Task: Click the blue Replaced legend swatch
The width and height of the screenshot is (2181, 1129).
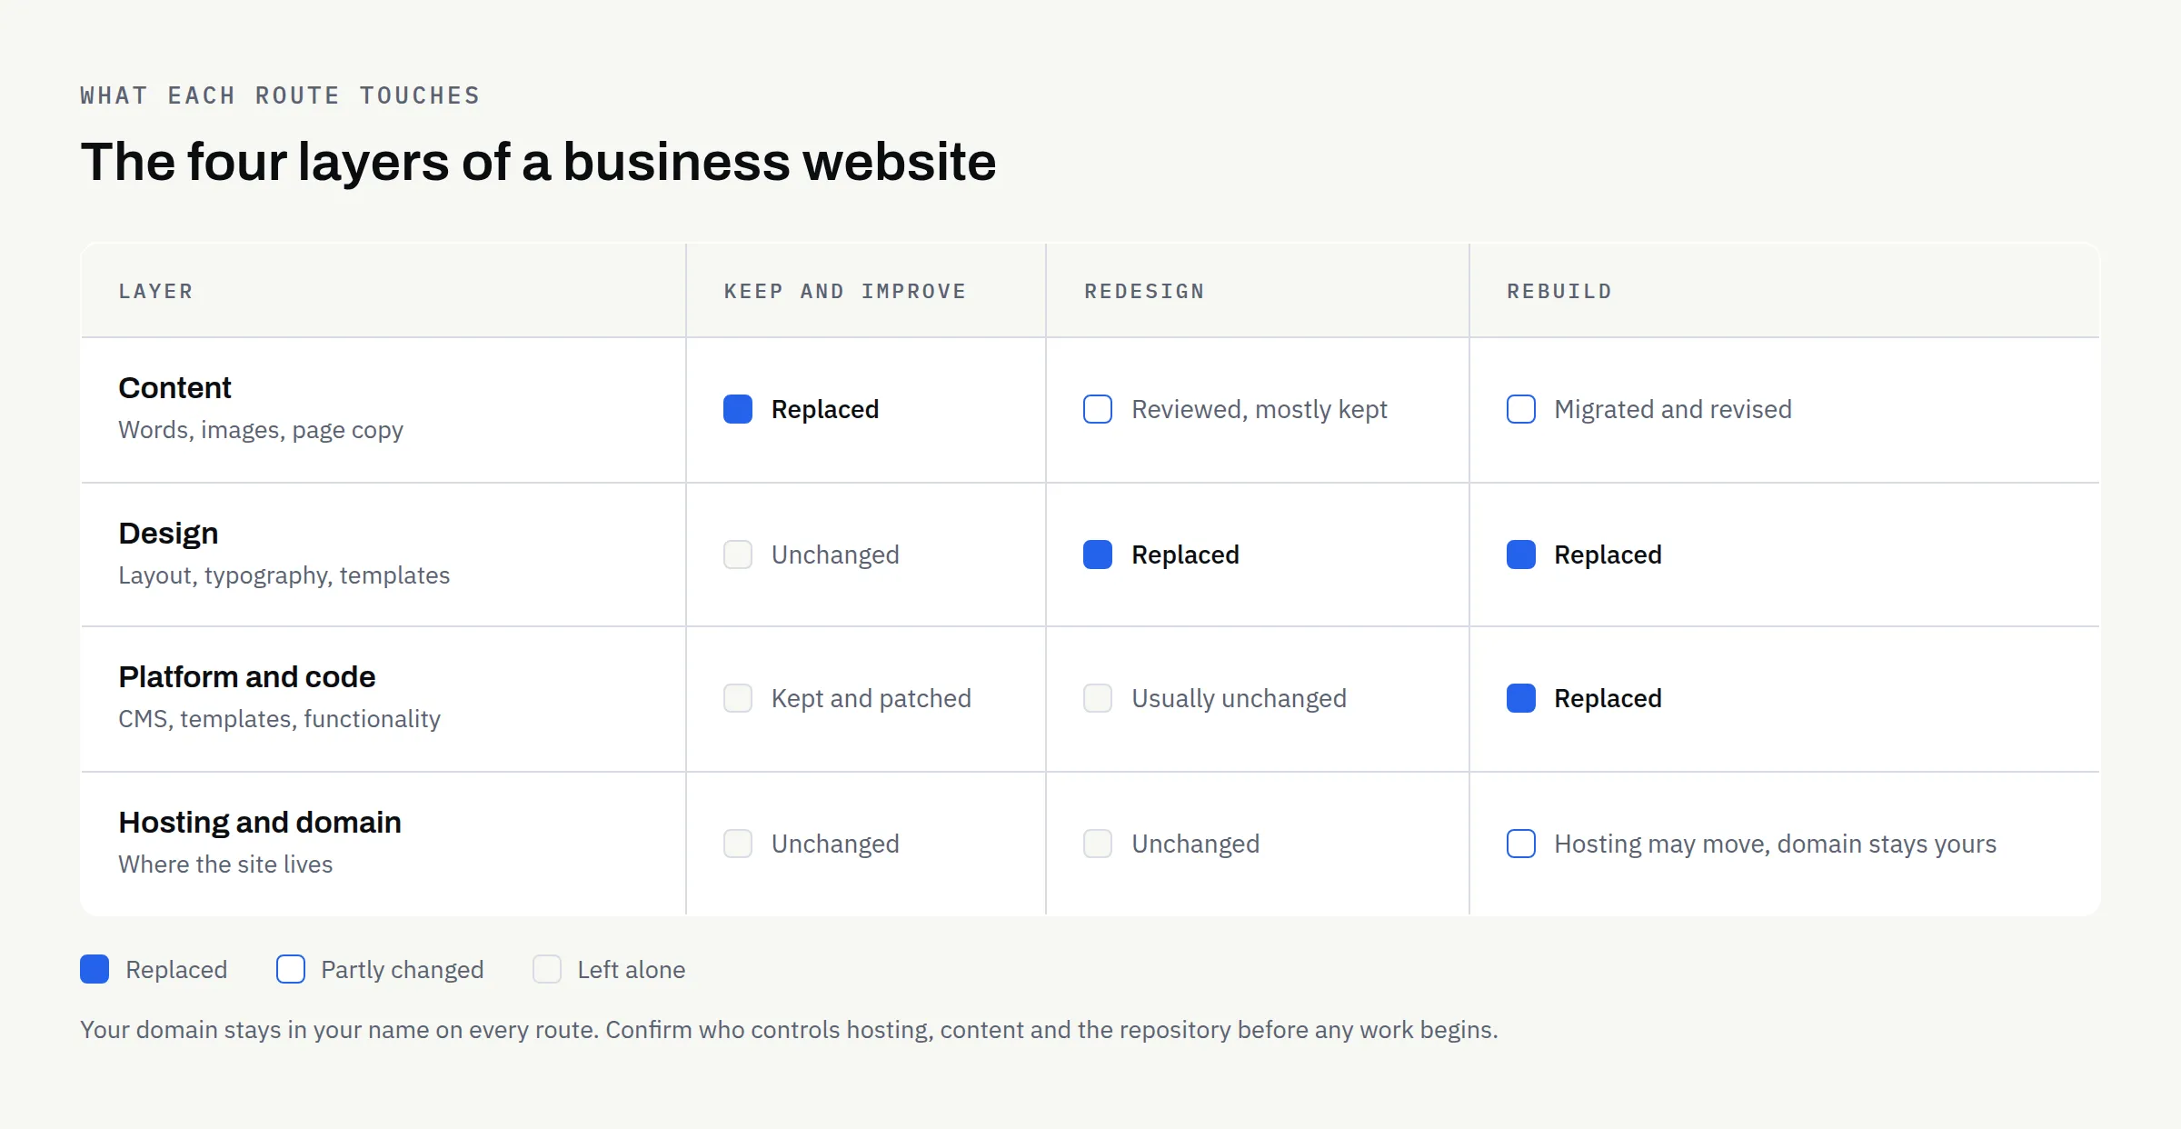Action: (95, 969)
